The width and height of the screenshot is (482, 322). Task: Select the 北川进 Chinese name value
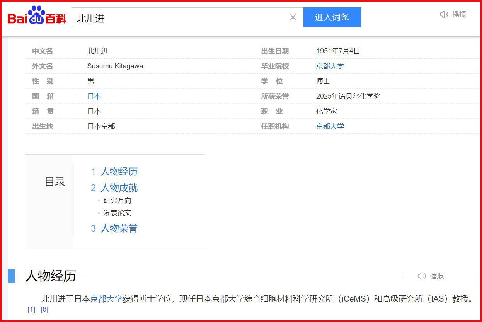pyautogui.click(x=98, y=51)
